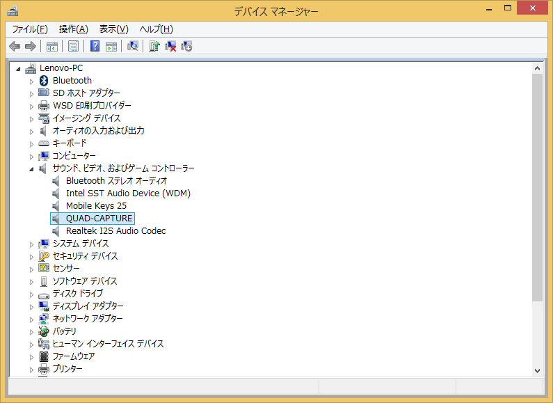Select the Lenovo-PC label
The width and height of the screenshot is (553, 403).
point(61,68)
